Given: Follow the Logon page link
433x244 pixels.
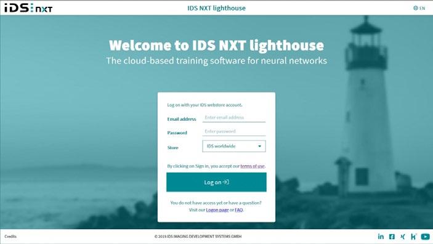Looking at the screenshot, I should 217,210.
